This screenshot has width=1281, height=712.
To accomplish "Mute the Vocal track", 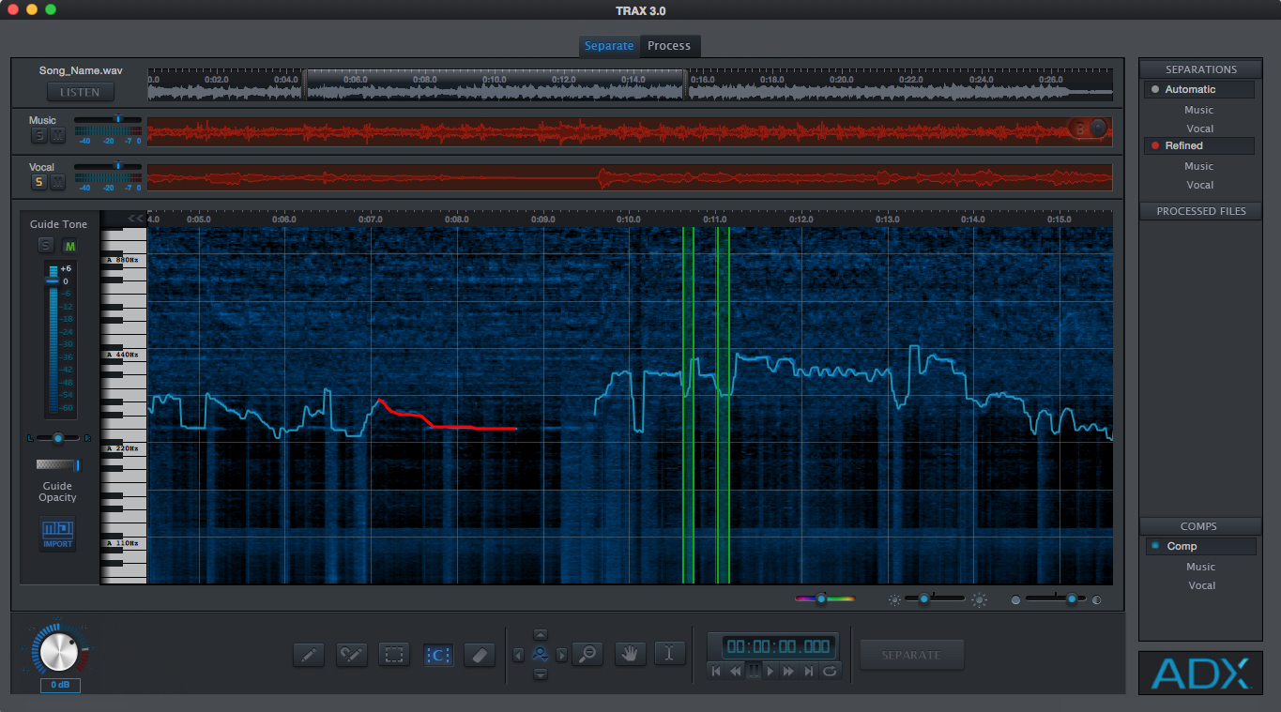I will pyautogui.click(x=57, y=182).
